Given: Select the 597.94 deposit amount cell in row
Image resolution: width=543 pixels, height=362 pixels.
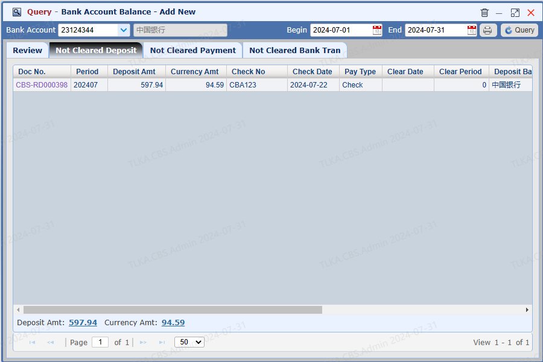Looking at the screenshot, I should tap(136, 85).
